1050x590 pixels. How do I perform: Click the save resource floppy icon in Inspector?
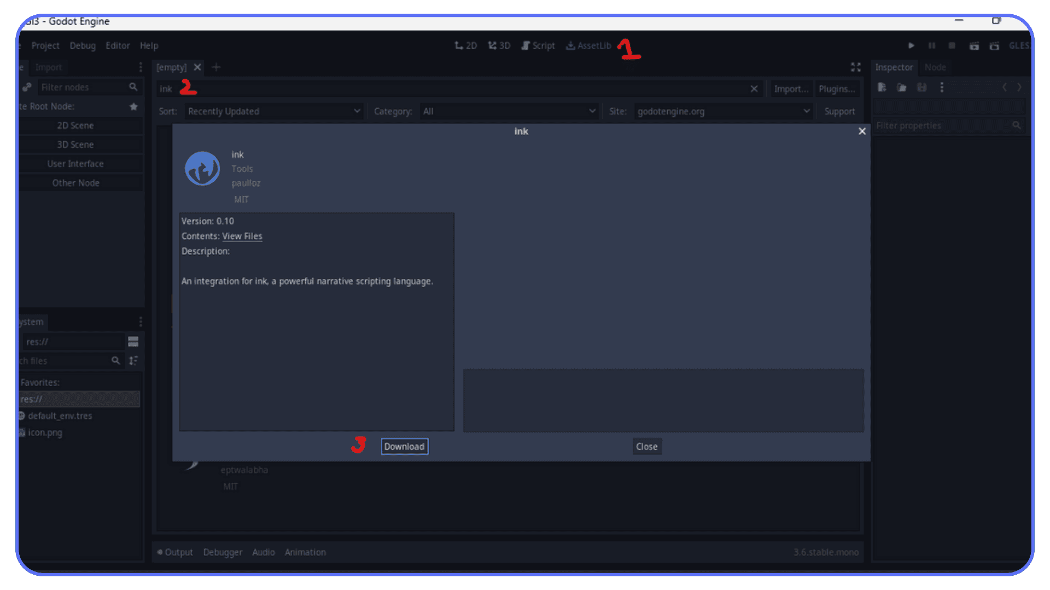point(922,87)
